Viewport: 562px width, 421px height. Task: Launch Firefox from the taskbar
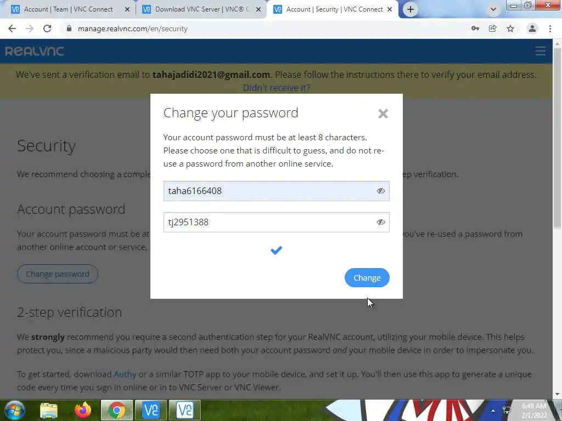(x=83, y=410)
